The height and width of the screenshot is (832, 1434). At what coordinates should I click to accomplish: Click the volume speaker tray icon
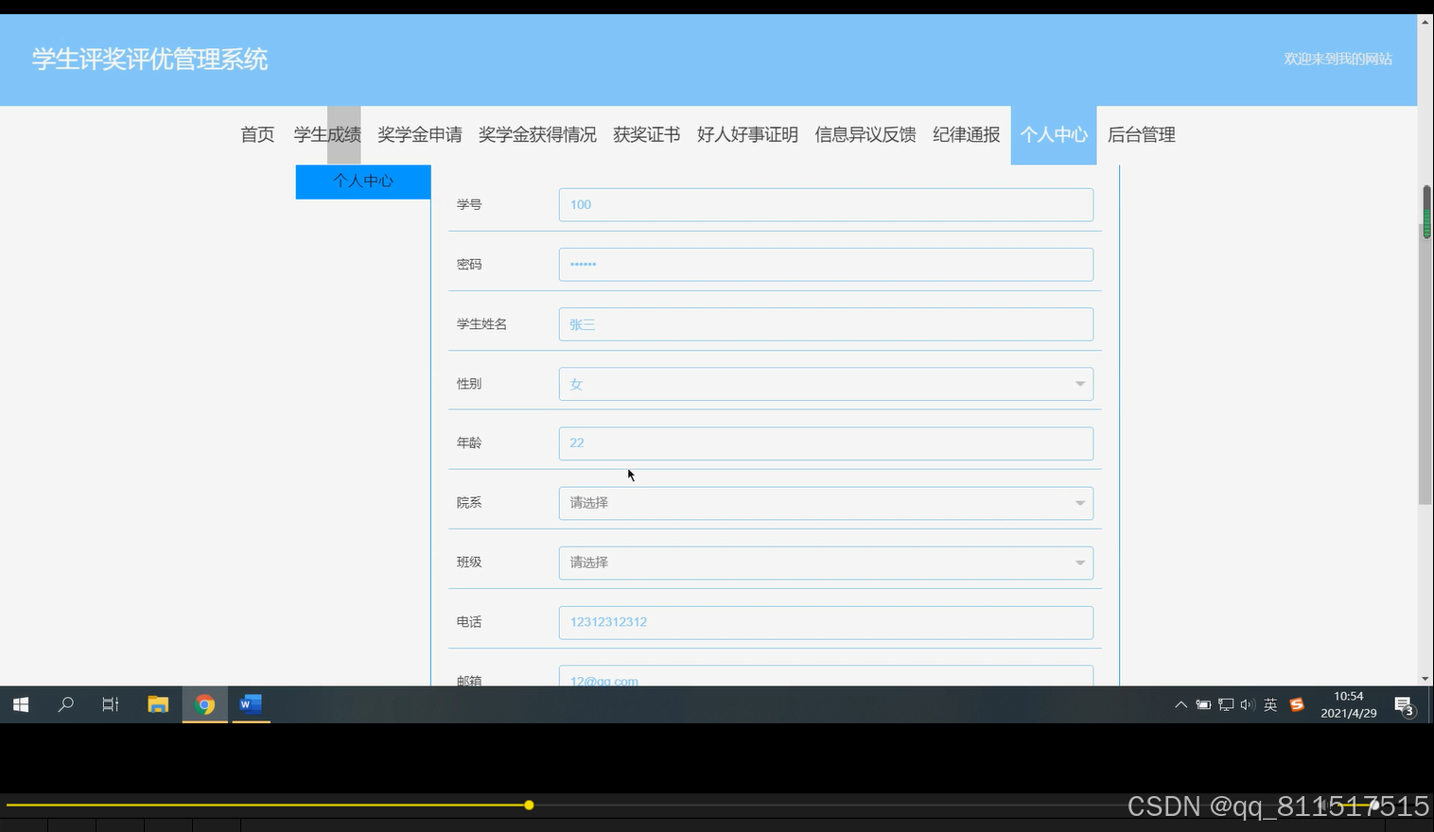point(1248,704)
